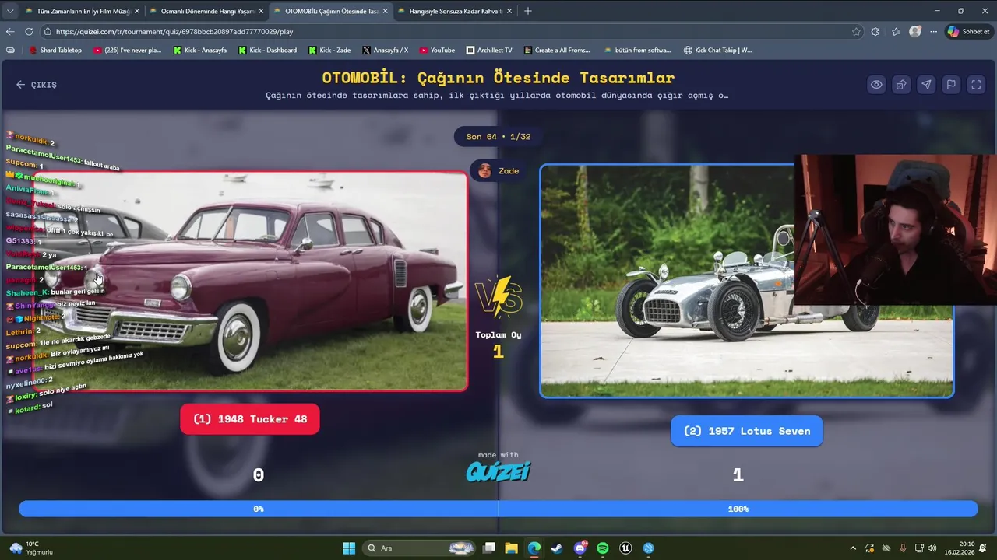Open File Explorer from taskbar
Screen dimensions: 997x560
tap(511, 548)
